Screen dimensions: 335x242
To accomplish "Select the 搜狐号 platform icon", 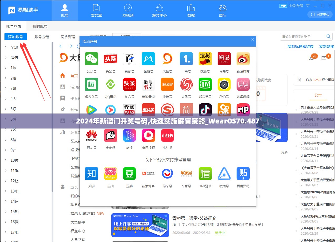I will (205, 59).
